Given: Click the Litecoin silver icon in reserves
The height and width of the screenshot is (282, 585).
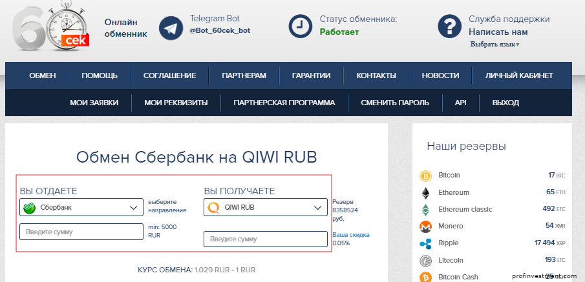Looking at the screenshot, I should coord(425,261).
